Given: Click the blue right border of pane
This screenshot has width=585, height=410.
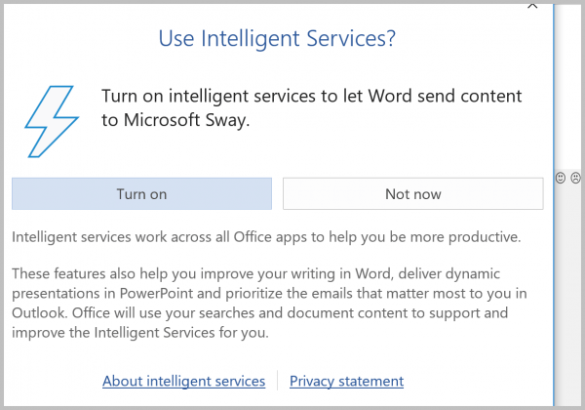Looking at the screenshot, I should (554, 205).
